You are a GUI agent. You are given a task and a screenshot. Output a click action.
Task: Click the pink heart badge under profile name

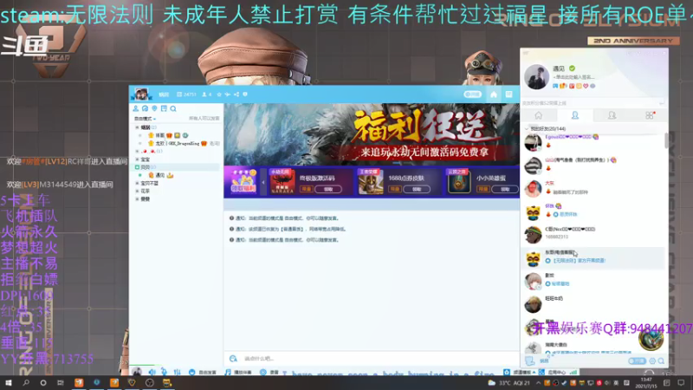point(586,86)
